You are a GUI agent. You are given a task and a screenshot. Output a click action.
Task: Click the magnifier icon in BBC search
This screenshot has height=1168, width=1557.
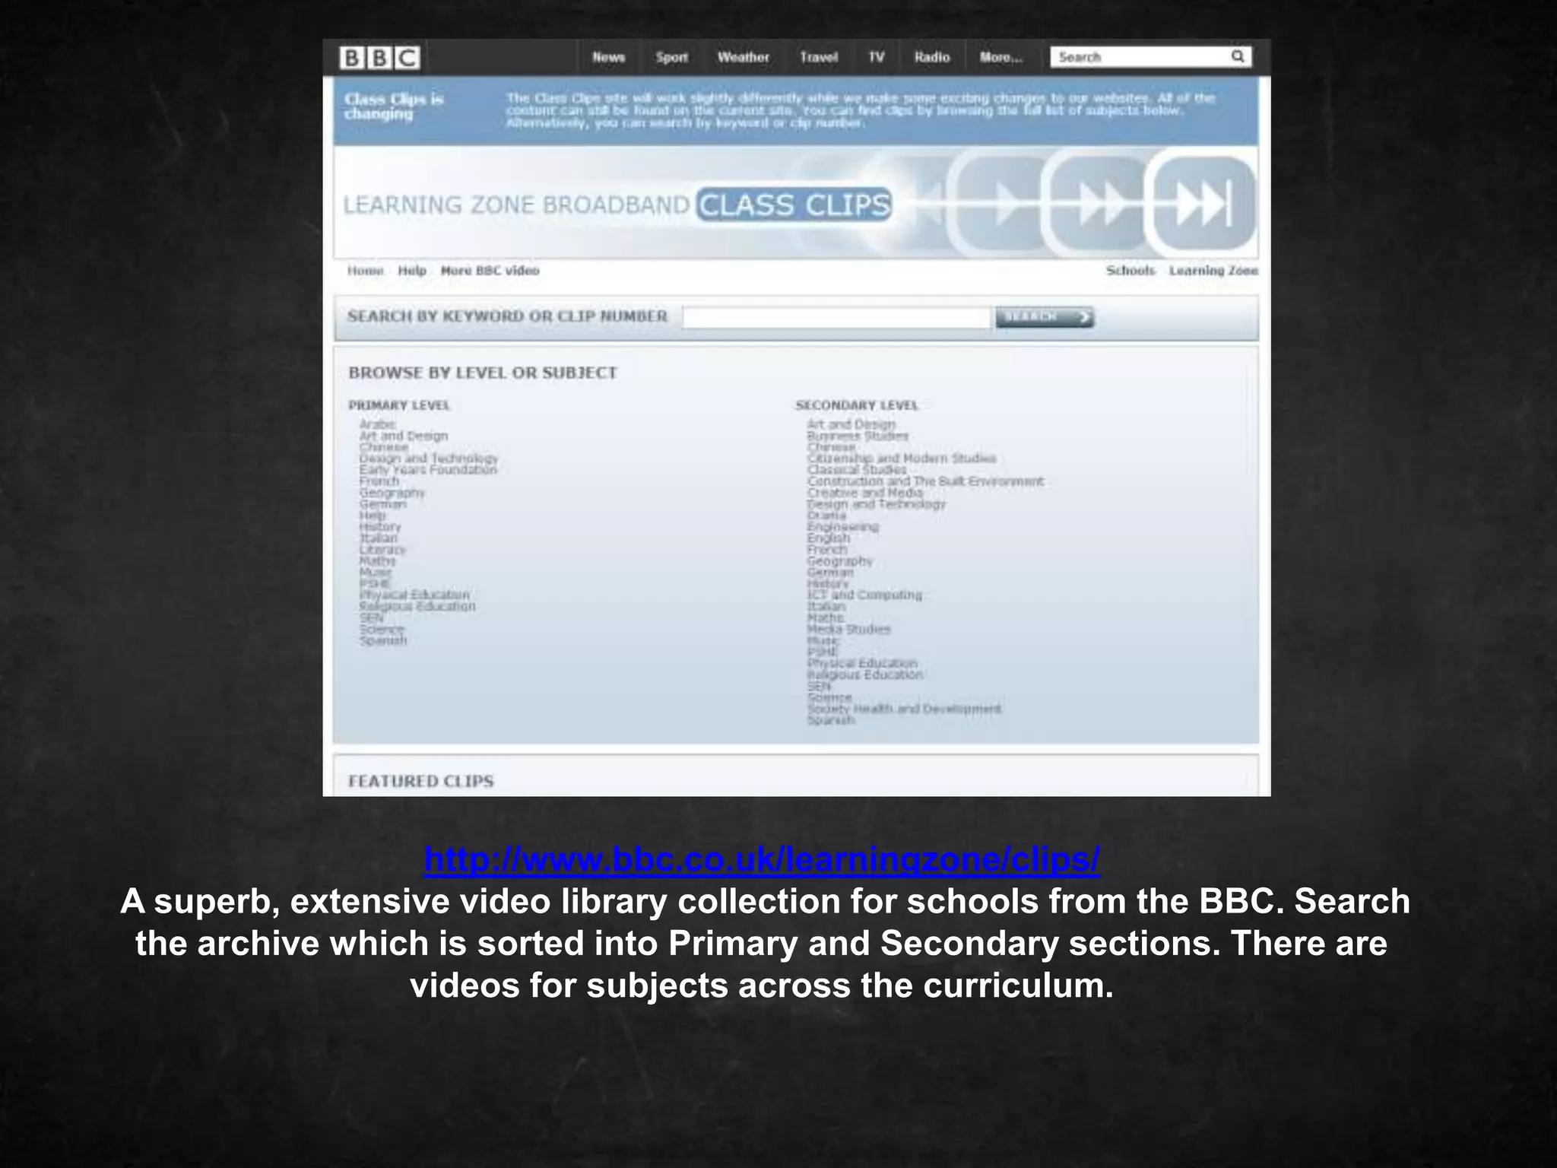1238,56
